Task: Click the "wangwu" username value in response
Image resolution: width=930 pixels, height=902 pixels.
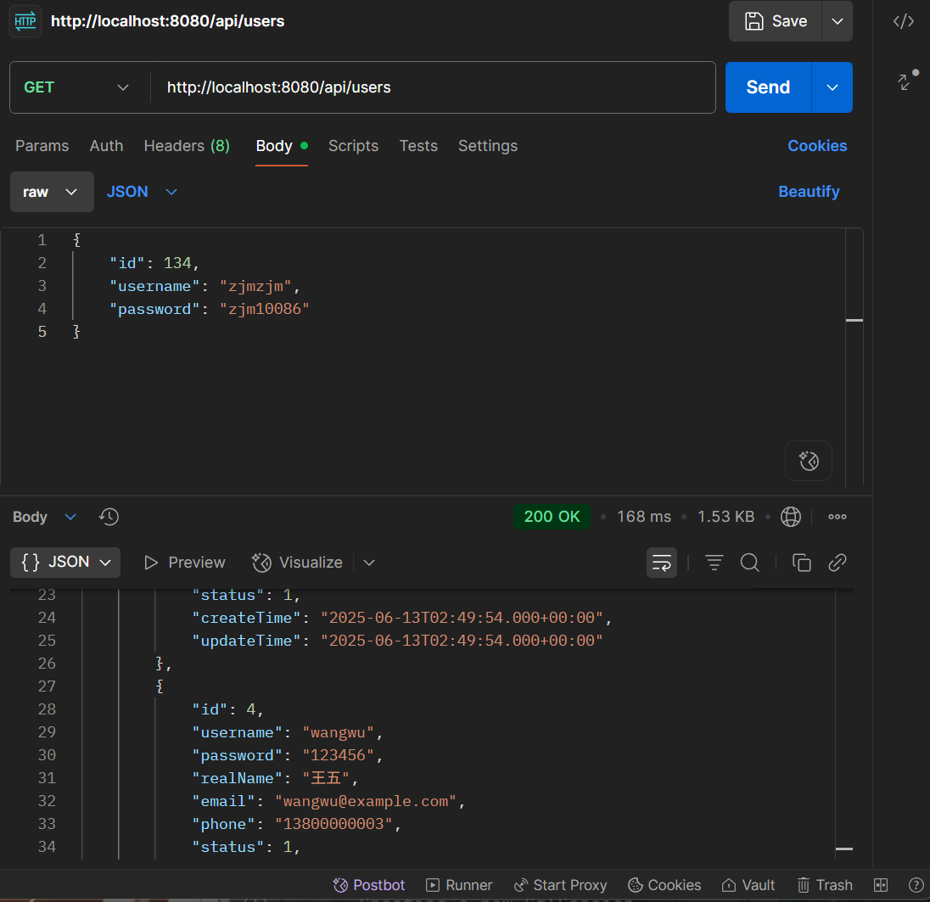Action: tap(338, 732)
